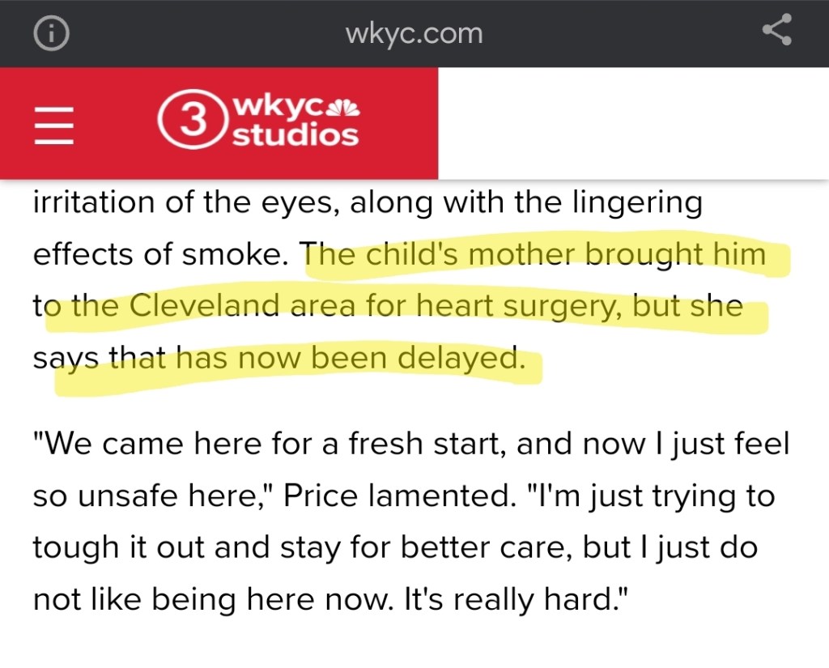Click the wkyc studios logo text

coord(293,123)
